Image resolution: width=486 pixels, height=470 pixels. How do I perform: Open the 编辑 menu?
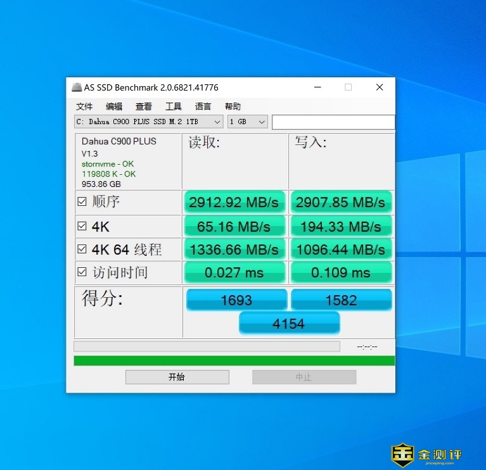114,106
